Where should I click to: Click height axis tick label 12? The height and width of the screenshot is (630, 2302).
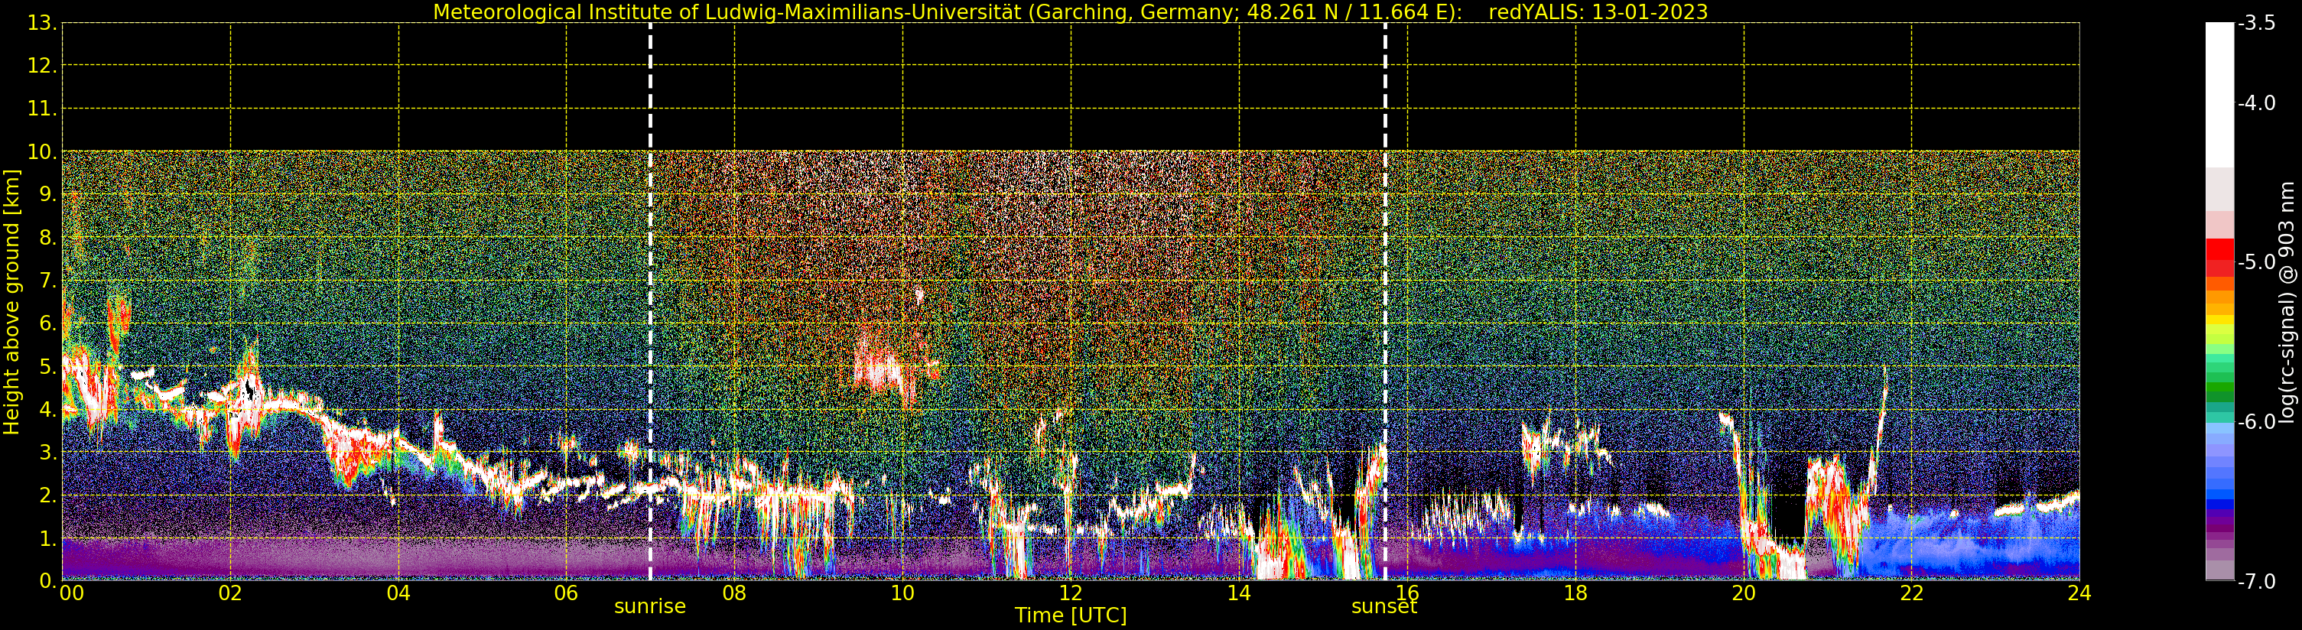(42, 66)
